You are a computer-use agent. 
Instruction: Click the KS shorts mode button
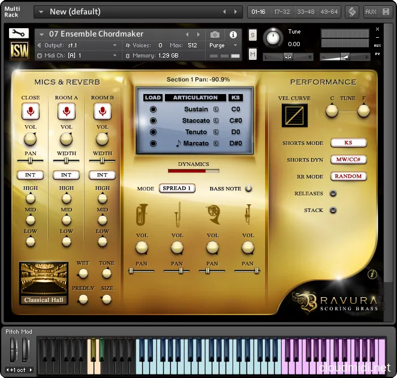[348, 143]
